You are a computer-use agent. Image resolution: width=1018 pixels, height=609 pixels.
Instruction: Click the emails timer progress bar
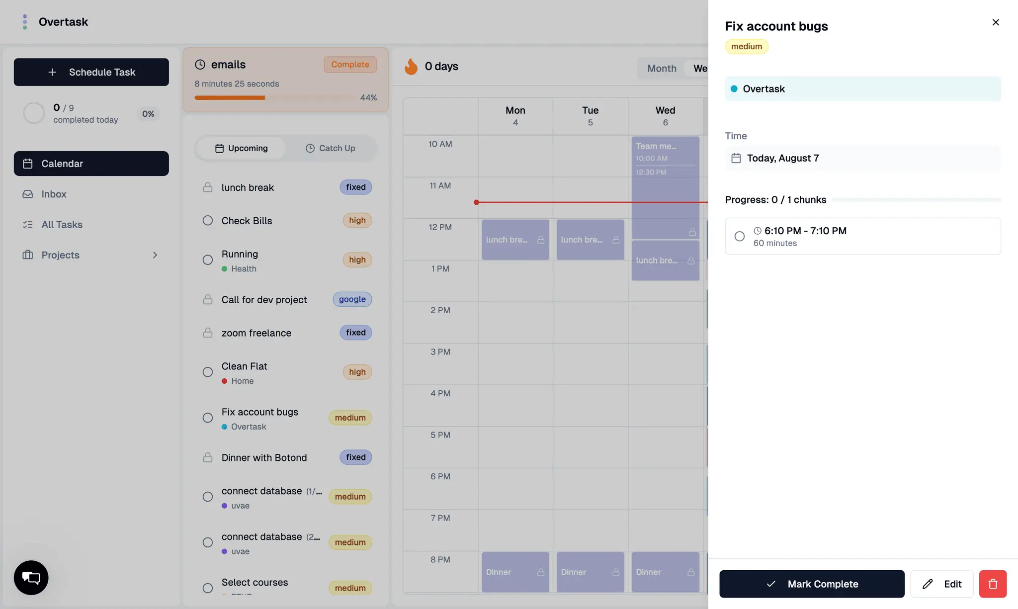tap(275, 98)
